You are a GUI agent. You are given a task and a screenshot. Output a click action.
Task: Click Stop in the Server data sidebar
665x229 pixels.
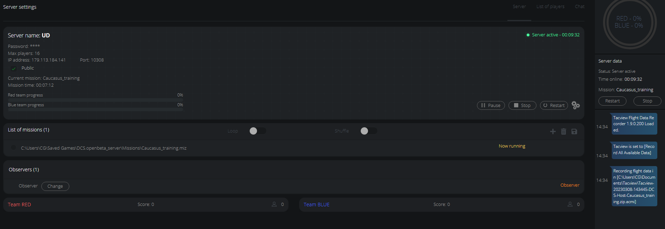click(647, 101)
